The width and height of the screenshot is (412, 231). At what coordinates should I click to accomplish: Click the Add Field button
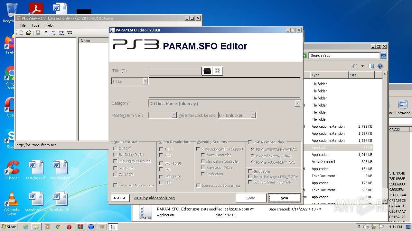[120, 198]
